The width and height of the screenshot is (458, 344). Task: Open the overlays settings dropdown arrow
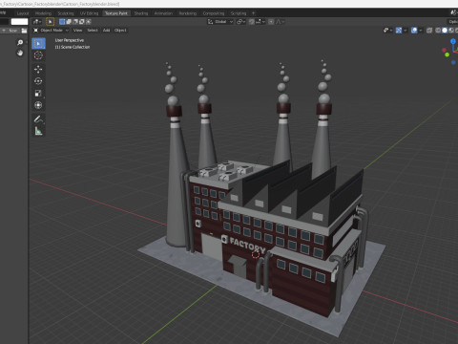(x=421, y=31)
